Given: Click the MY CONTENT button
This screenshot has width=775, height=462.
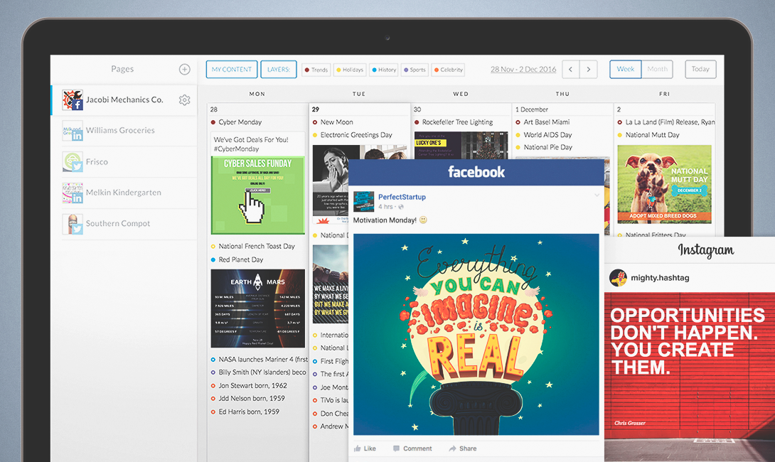Looking at the screenshot, I should [x=232, y=69].
